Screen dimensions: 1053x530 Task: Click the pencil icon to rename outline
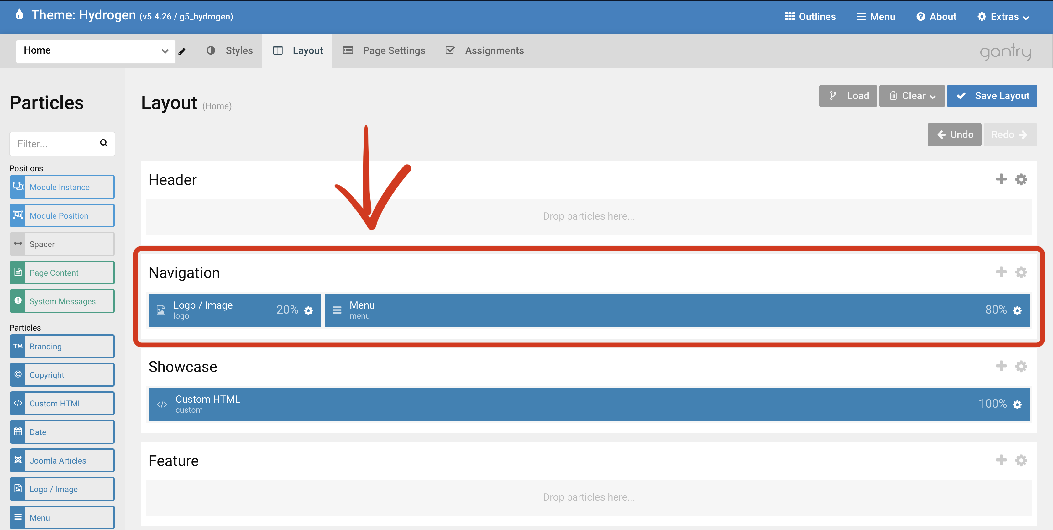(182, 51)
